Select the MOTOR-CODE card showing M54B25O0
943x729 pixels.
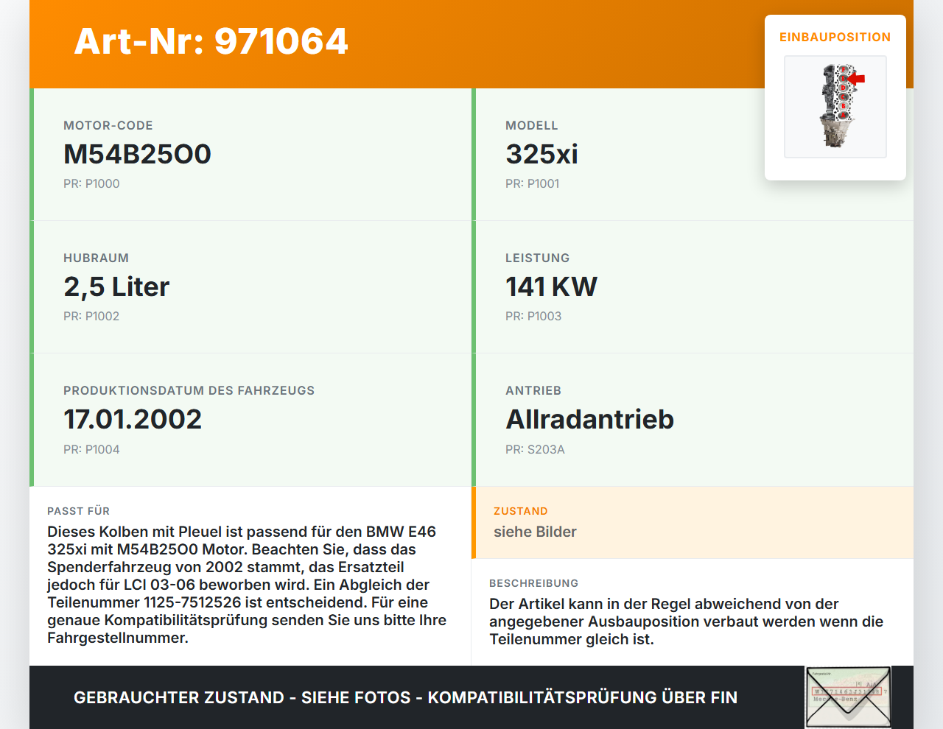[x=137, y=155]
